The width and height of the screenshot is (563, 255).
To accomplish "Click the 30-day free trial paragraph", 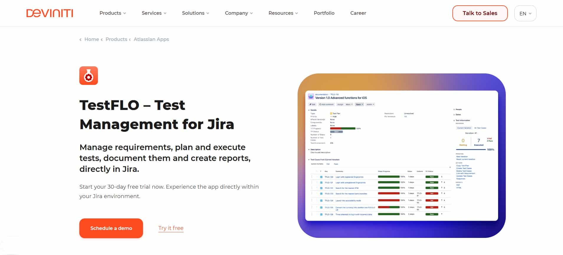I will pyautogui.click(x=169, y=191).
